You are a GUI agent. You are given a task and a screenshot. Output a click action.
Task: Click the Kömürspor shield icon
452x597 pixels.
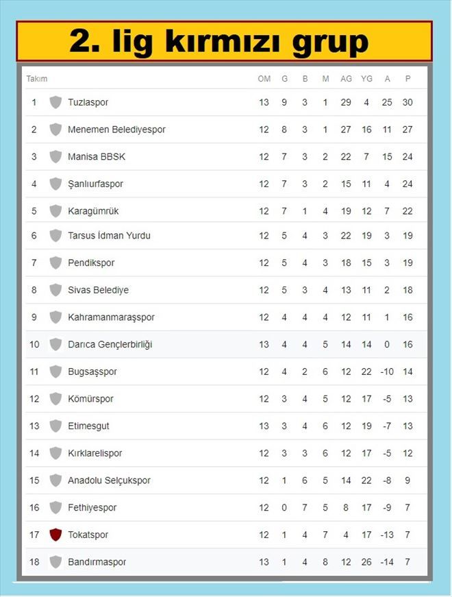[55, 399]
